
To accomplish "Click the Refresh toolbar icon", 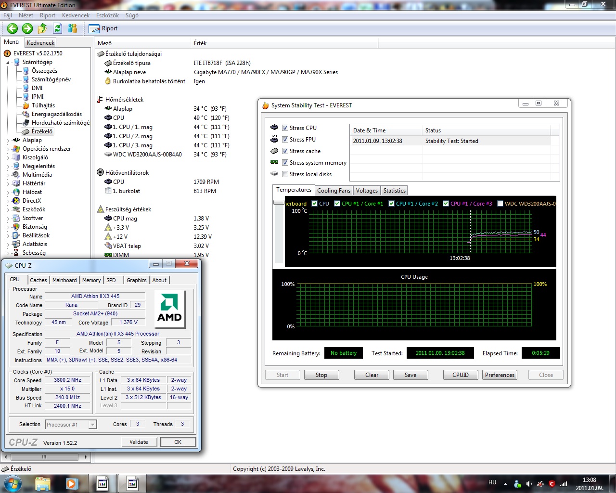I will (x=58, y=28).
